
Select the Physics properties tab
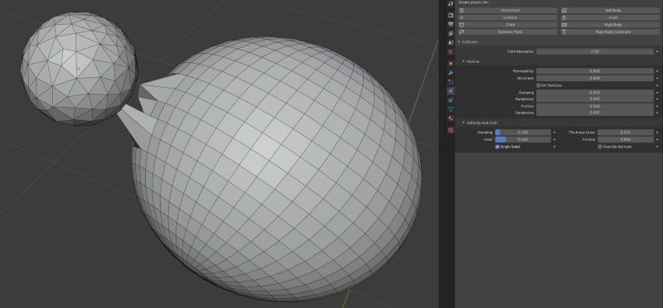[x=451, y=91]
